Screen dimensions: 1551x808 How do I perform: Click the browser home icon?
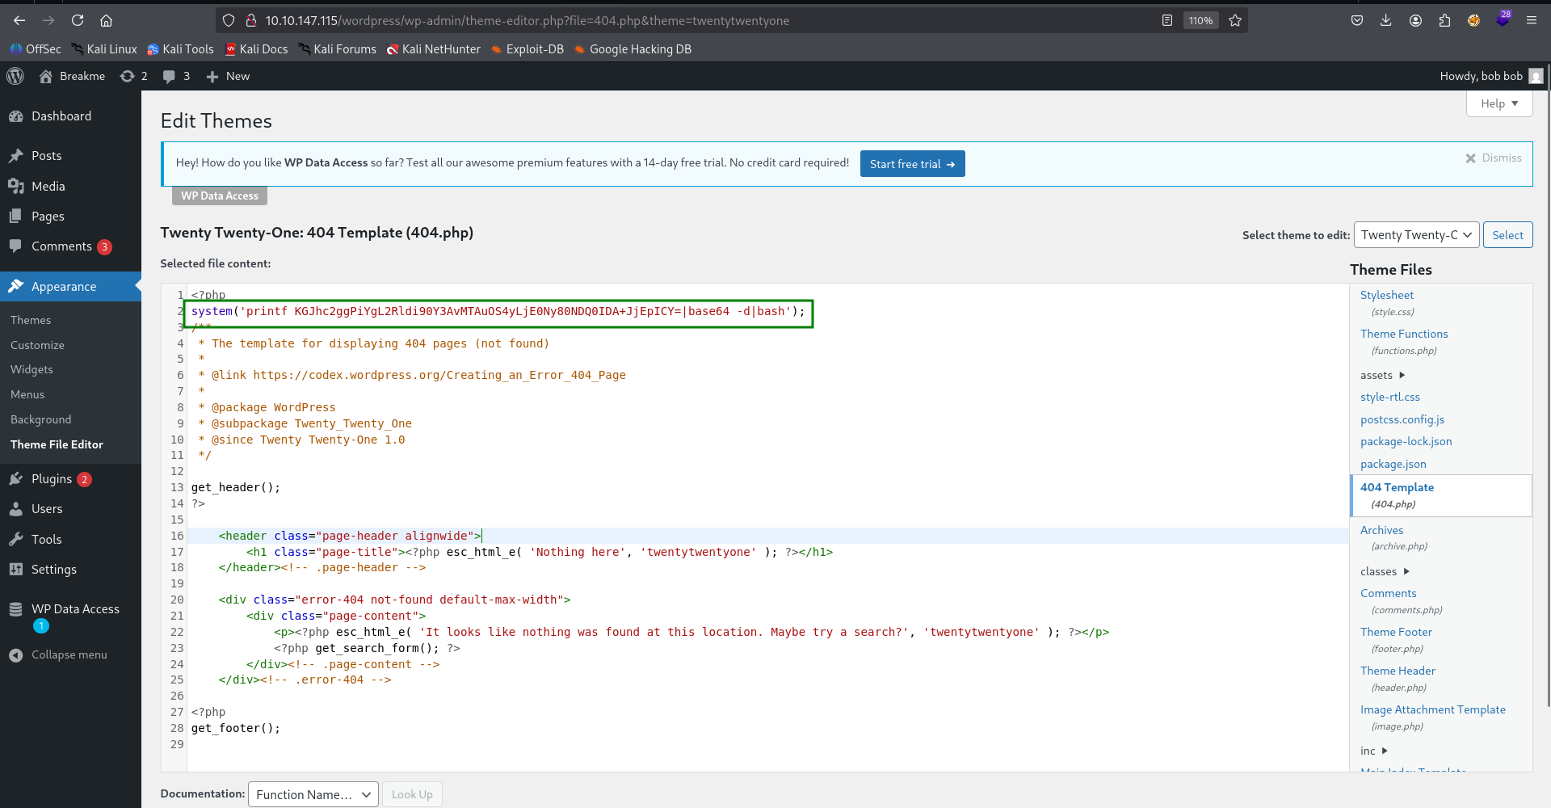pyautogui.click(x=106, y=20)
